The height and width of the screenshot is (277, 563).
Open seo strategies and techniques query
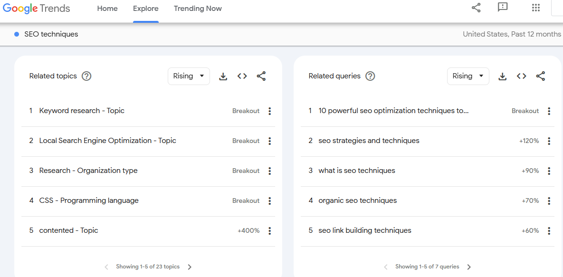(x=369, y=141)
